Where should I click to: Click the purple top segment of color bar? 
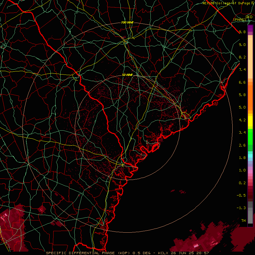[x=250, y=28]
